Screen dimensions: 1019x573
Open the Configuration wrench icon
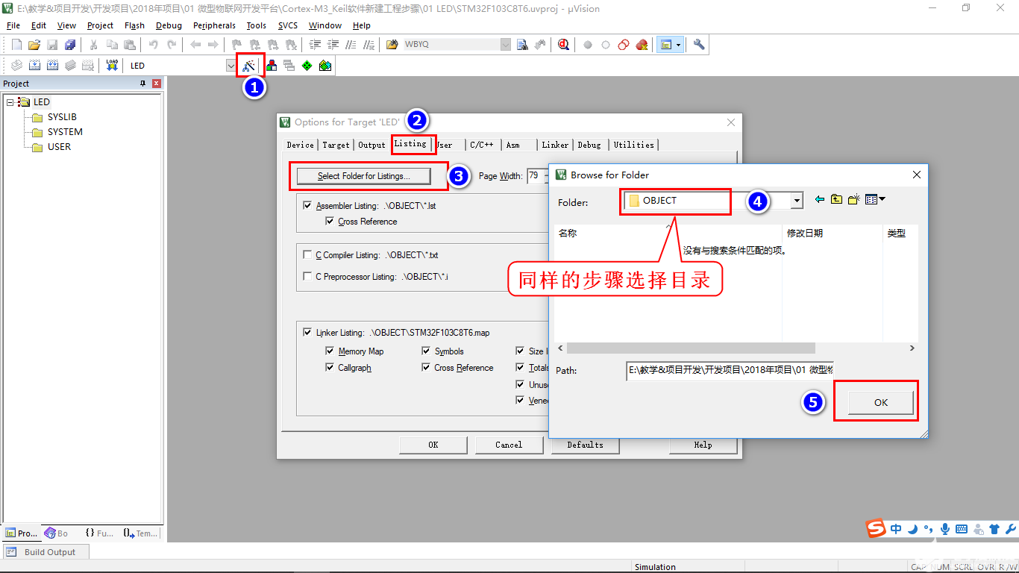pyautogui.click(x=699, y=45)
